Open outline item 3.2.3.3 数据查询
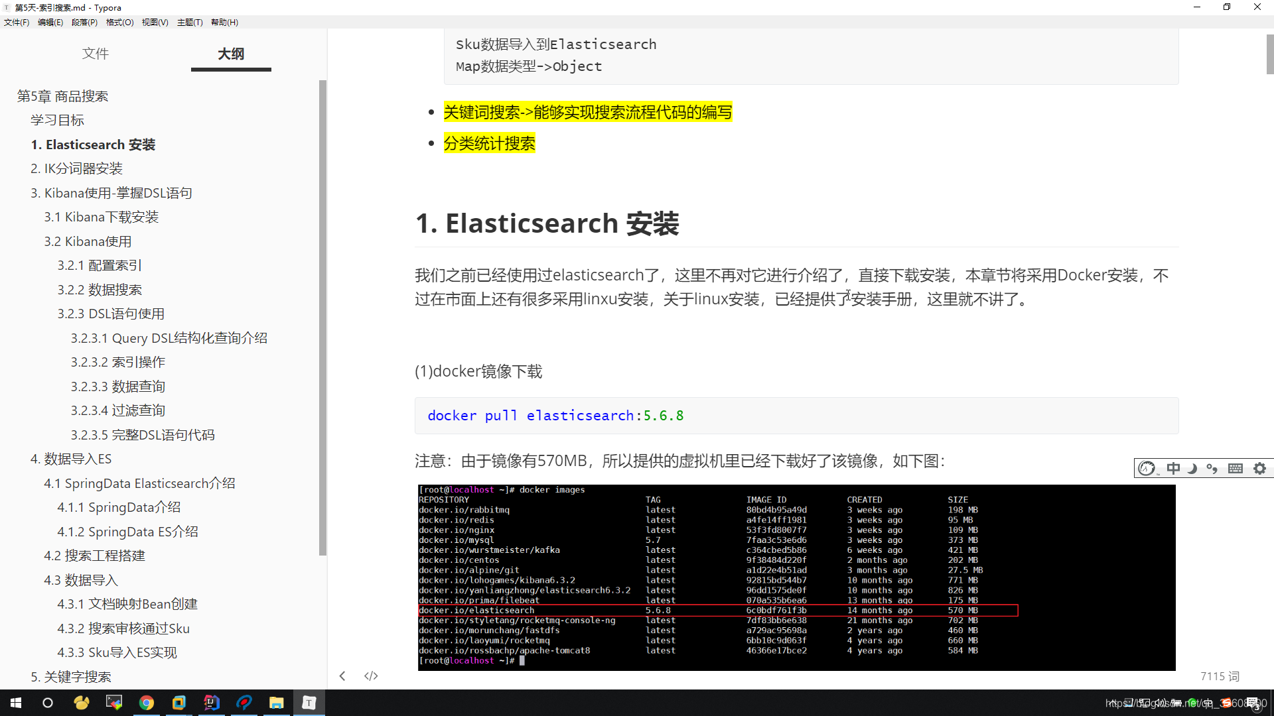 pyautogui.click(x=117, y=387)
